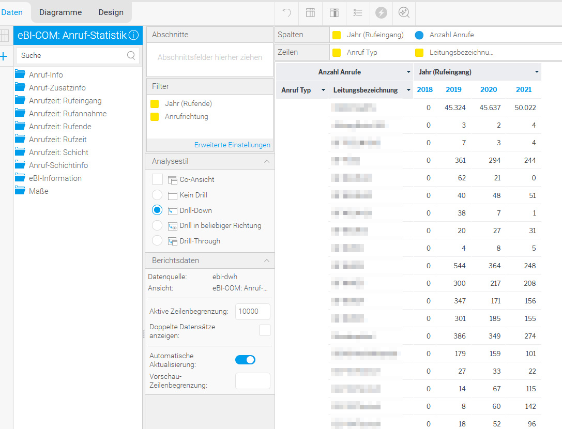
Task: Open the Anruf Typ column dropdown arrow
Action: point(323,90)
